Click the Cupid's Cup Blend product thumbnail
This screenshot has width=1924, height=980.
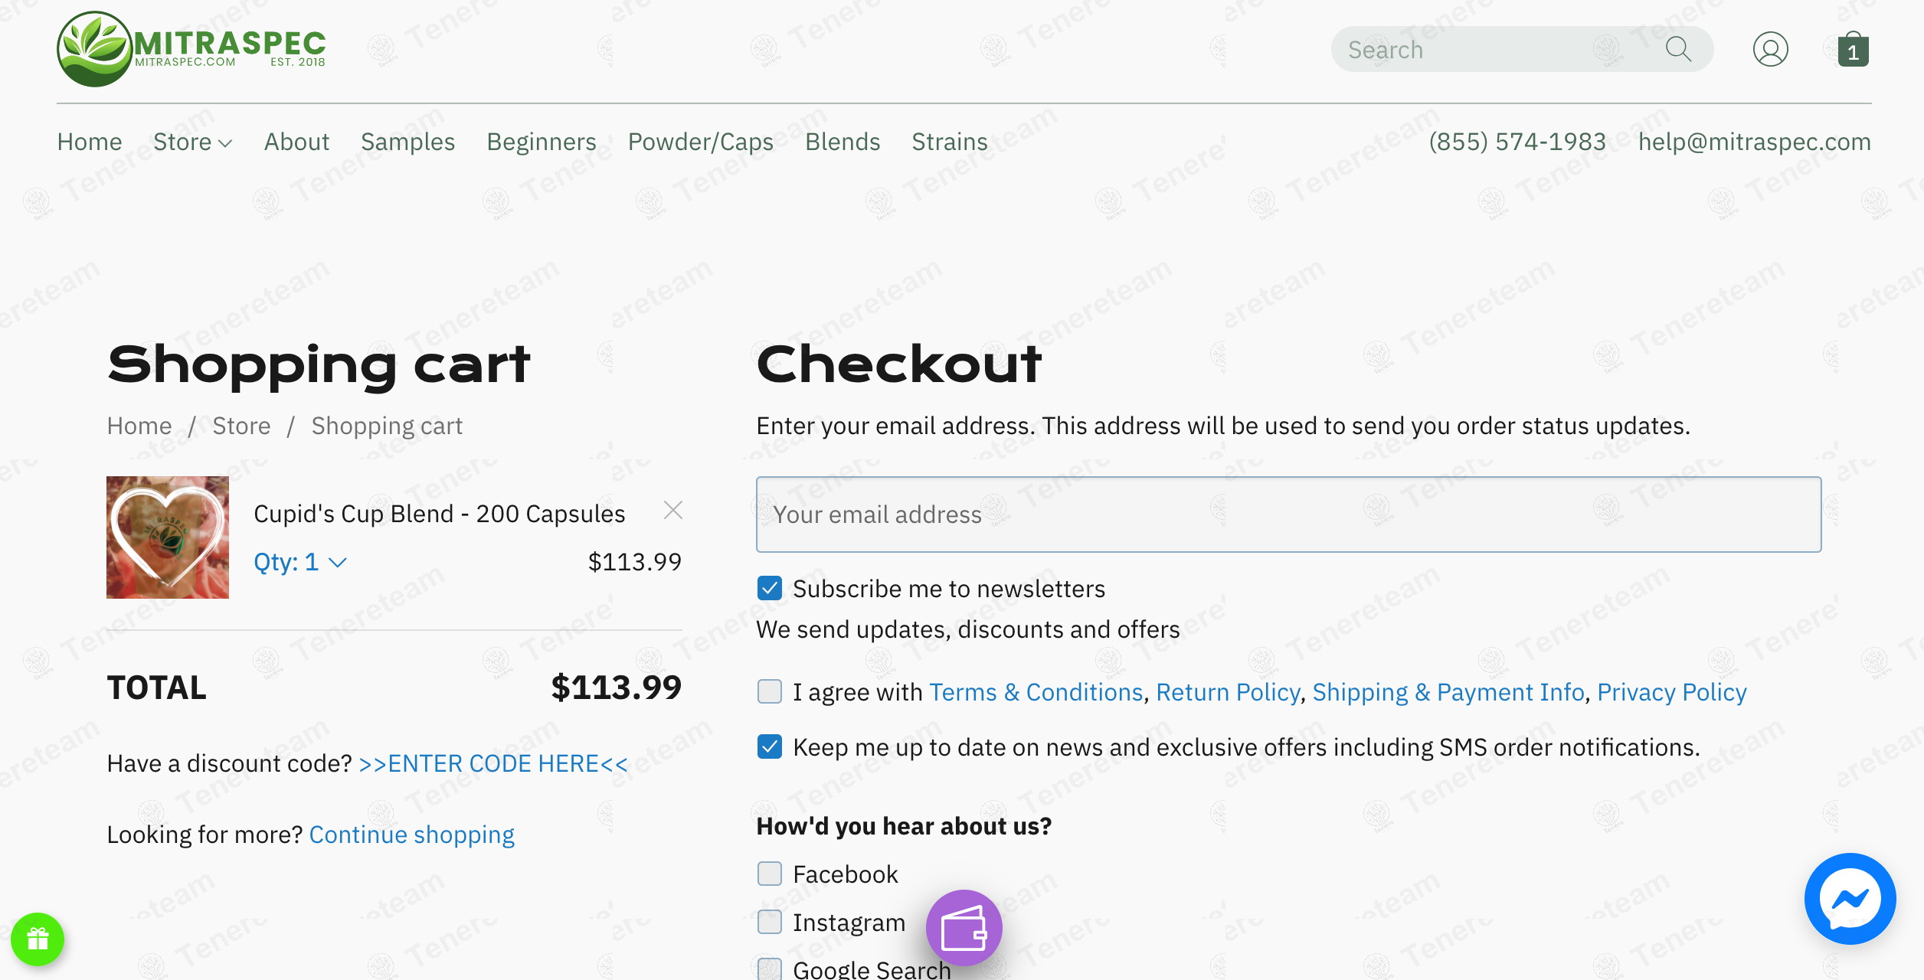[x=168, y=537]
